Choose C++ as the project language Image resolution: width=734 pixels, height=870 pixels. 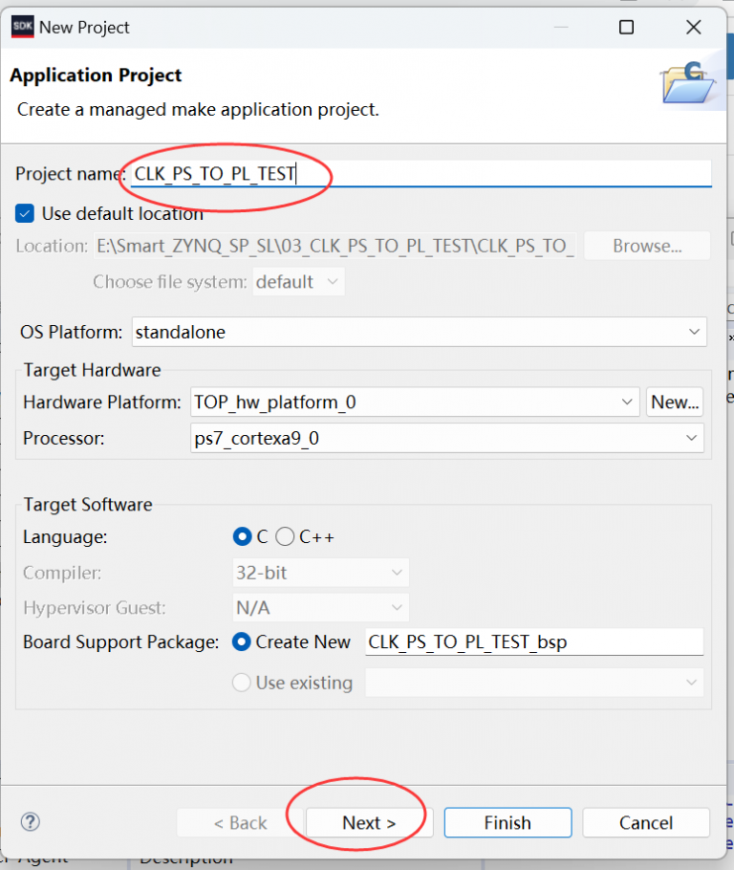pyautogui.click(x=285, y=537)
